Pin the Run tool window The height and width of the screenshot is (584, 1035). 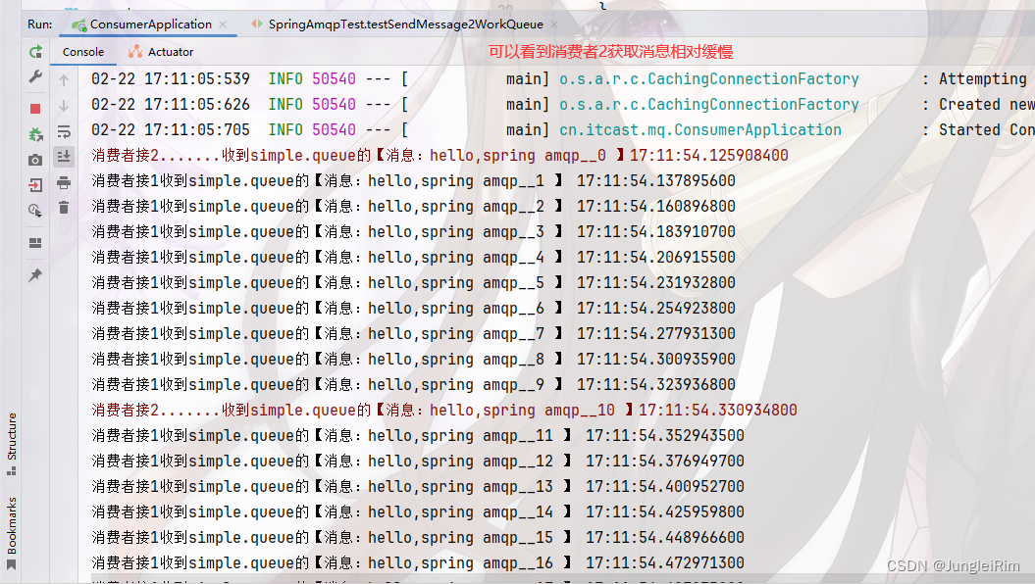tap(34, 275)
